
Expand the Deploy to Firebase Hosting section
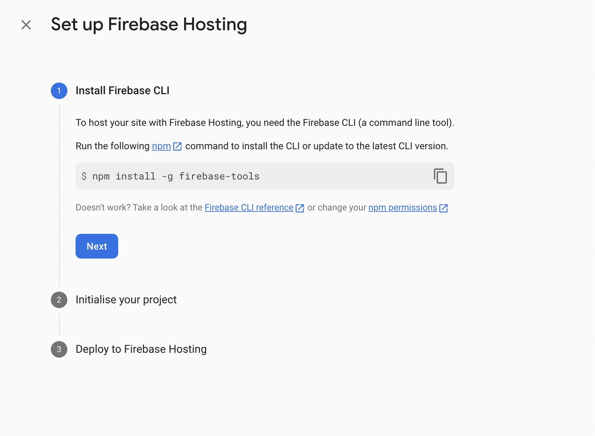pos(141,349)
